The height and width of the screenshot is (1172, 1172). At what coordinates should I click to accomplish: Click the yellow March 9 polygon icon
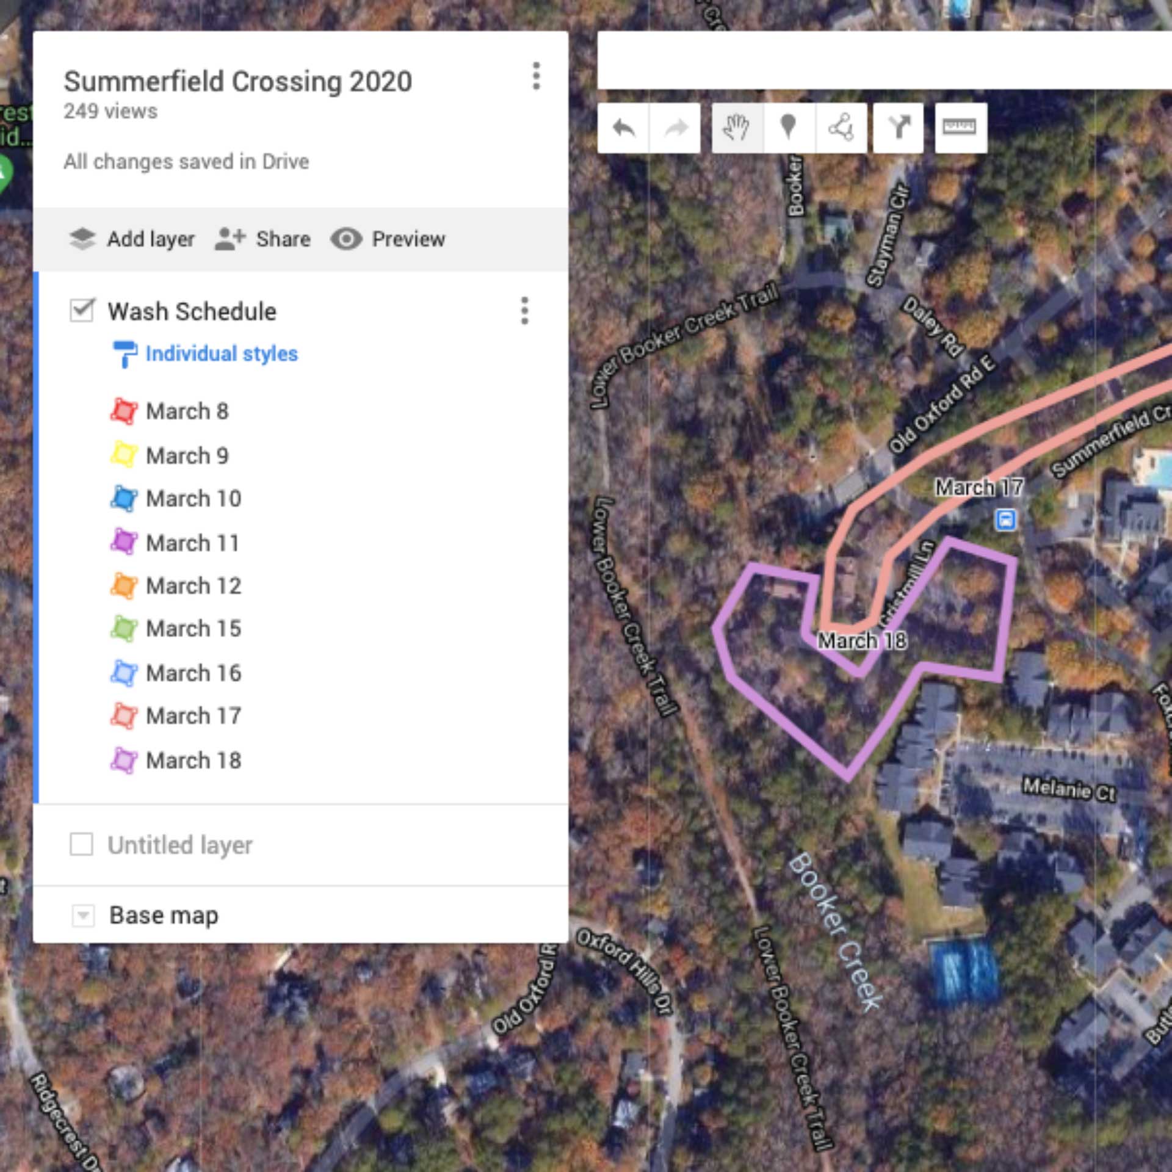coord(124,455)
